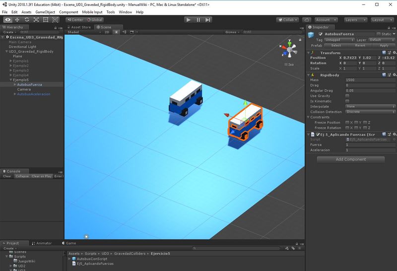Image resolution: width=397 pixels, height=271 pixels.
Task: Open Transform component settings gear
Action: pos(394,53)
